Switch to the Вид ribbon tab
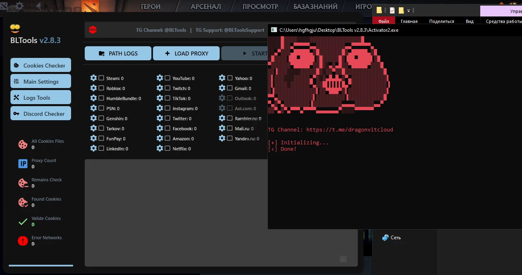Screen dimensions: 522x275 tap(470, 21)
